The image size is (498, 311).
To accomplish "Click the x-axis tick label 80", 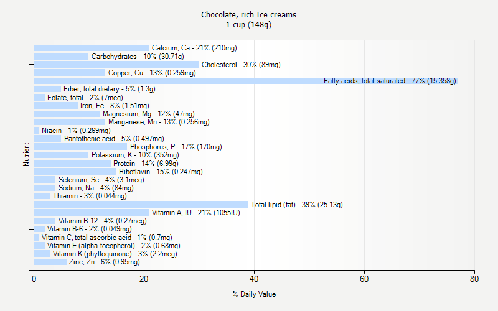I will (474, 279).
